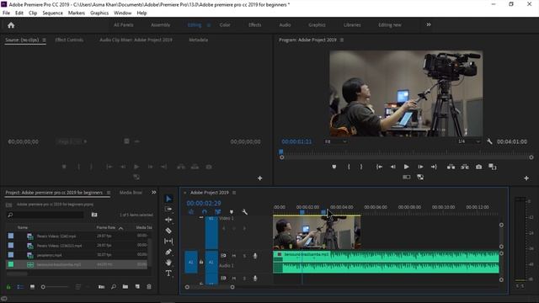The height and width of the screenshot is (303, 539).
Task: Open Program monitor button editor plus
Action: (526, 178)
